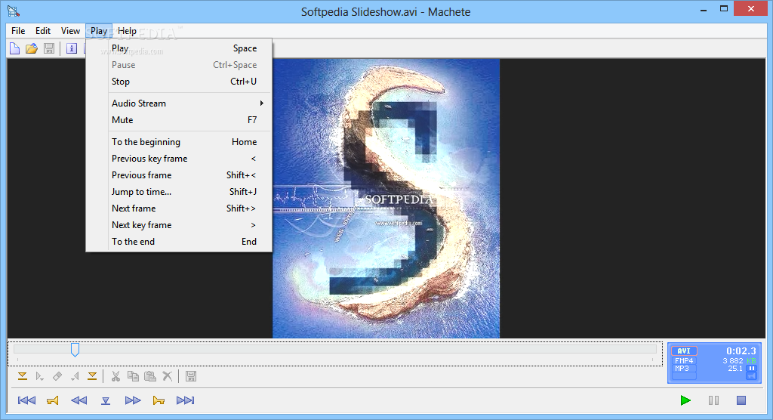Select Next frame menu entry

(x=179, y=208)
